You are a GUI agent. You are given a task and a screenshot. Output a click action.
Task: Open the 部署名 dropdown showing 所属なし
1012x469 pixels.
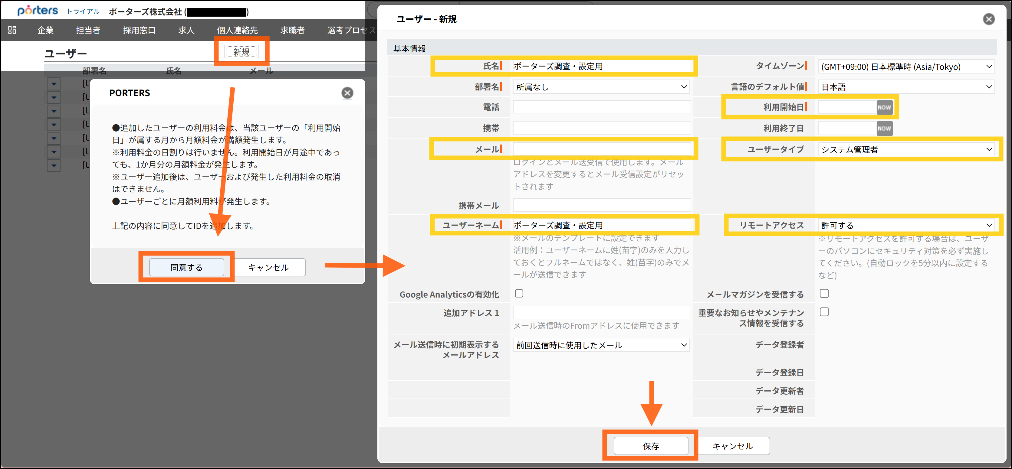click(x=601, y=87)
